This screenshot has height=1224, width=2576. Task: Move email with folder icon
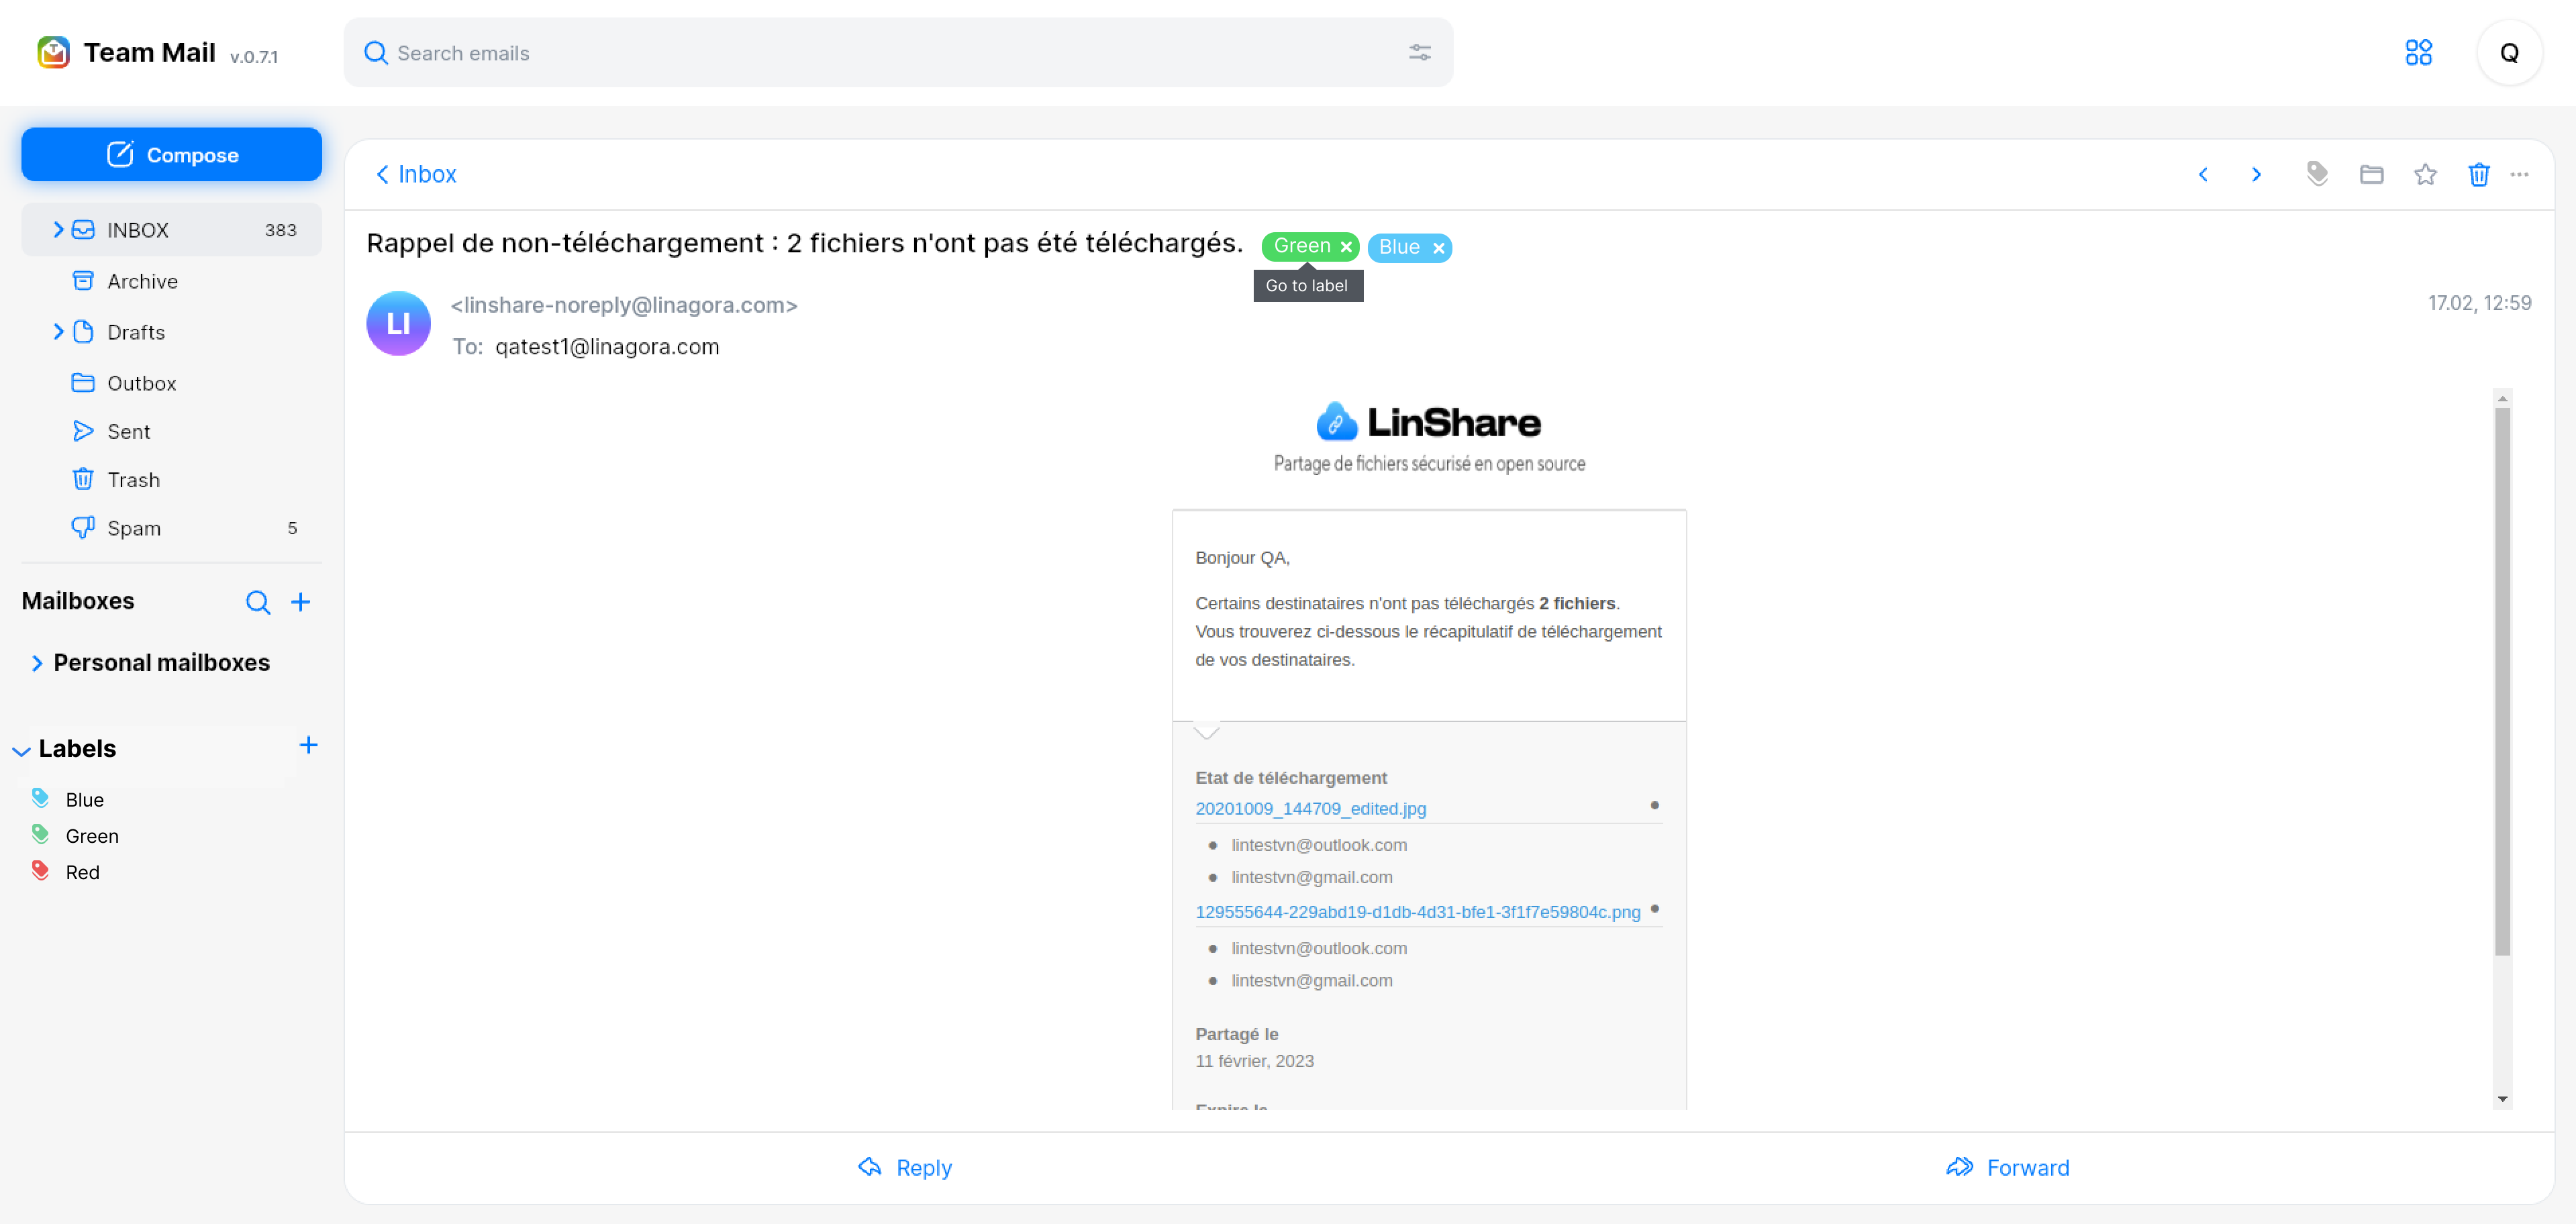click(2371, 175)
